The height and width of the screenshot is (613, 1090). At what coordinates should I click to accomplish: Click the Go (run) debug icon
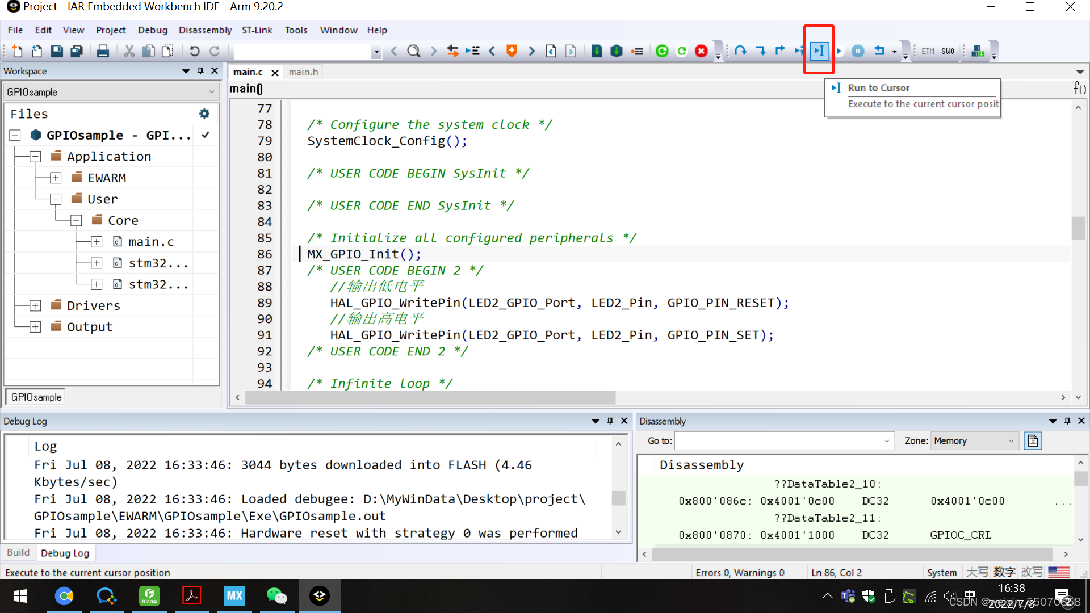click(x=839, y=51)
